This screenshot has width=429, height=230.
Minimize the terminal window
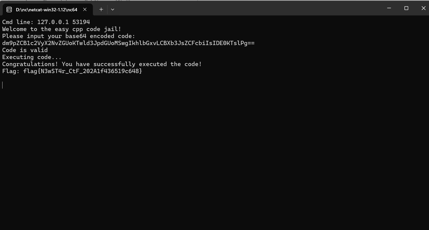coord(389,8)
